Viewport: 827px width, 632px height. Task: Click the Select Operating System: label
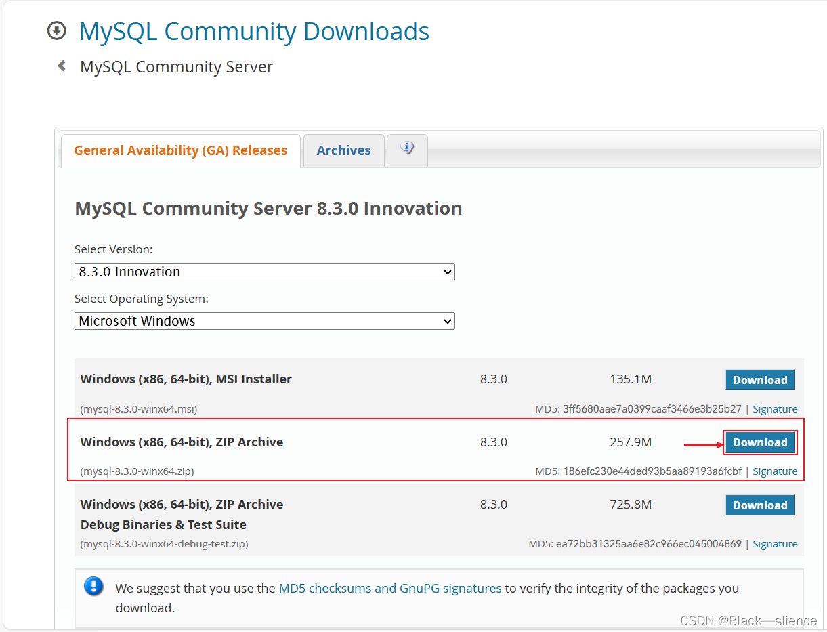click(x=142, y=299)
